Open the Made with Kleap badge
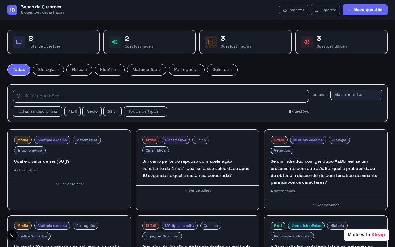 pyautogui.click(x=366, y=235)
